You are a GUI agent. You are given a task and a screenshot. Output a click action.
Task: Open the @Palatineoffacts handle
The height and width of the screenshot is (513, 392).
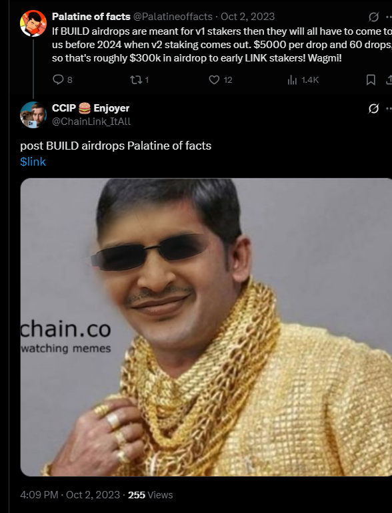173,17
